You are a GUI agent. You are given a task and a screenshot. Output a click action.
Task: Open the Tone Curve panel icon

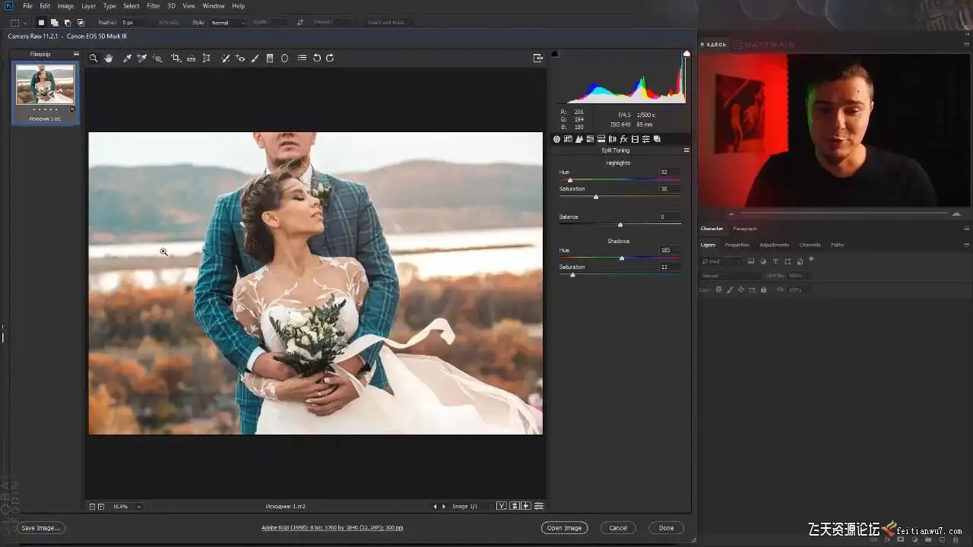click(x=568, y=139)
